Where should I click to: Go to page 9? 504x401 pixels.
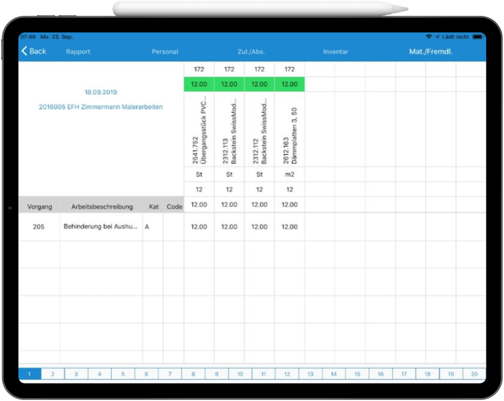pyautogui.click(x=216, y=374)
